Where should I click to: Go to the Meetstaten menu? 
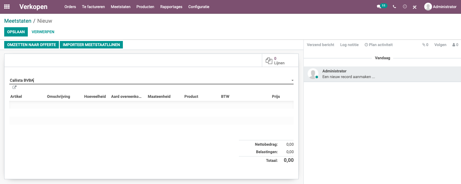(x=120, y=7)
